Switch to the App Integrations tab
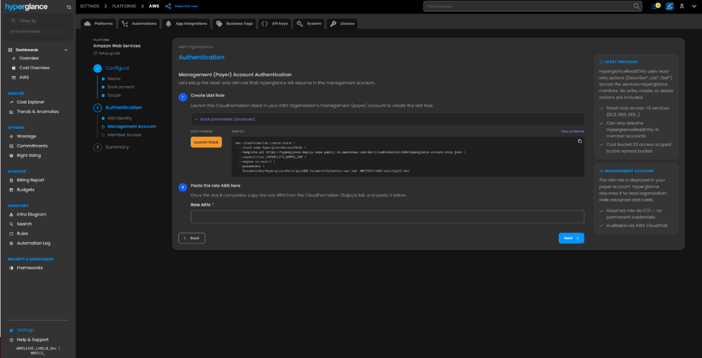Screen dimensions: 702x358 click(186, 23)
